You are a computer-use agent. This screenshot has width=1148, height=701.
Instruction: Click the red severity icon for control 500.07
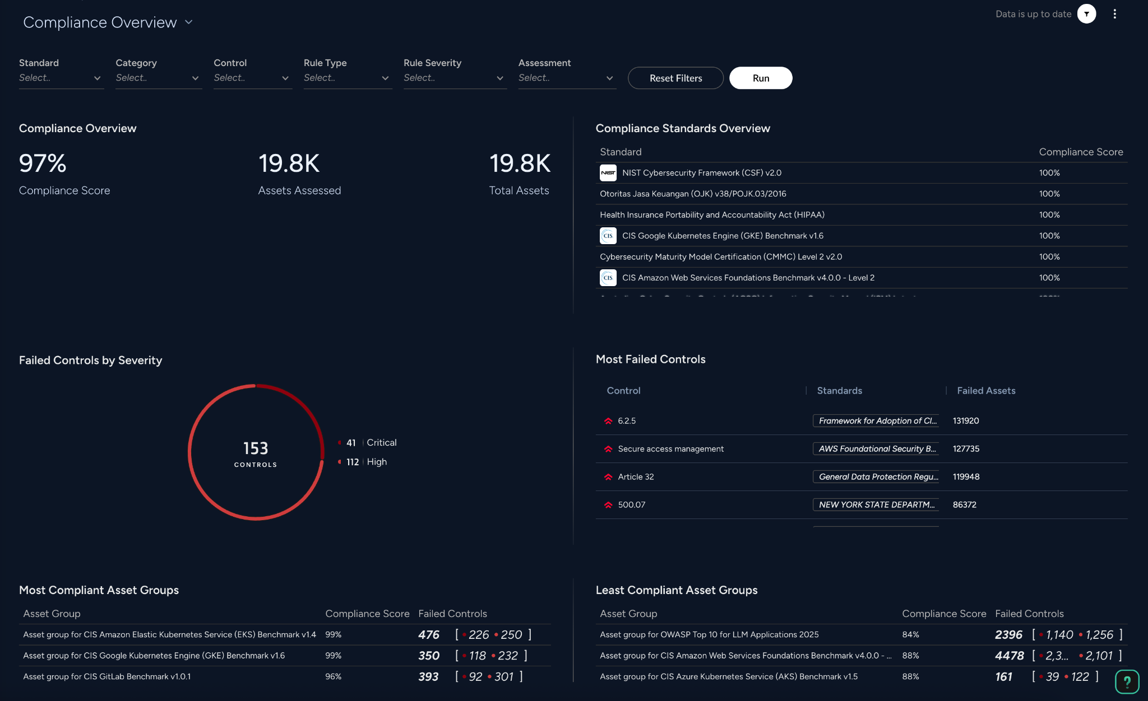click(608, 505)
